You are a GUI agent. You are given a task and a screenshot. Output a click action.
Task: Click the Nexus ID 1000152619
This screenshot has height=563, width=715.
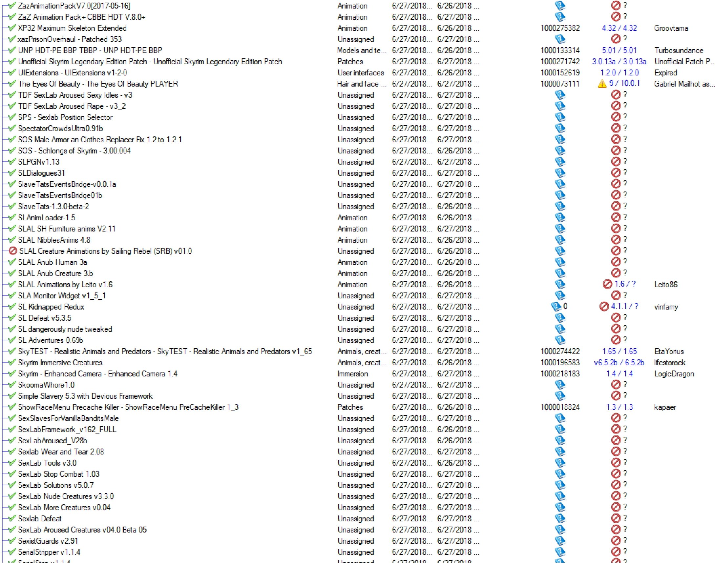pos(560,73)
